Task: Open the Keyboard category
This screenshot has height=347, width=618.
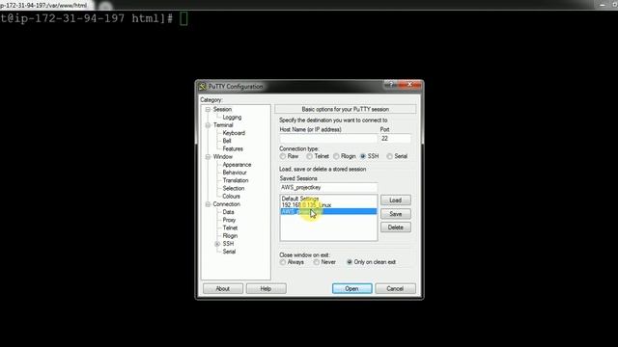Action: pyautogui.click(x=234, y=133)
